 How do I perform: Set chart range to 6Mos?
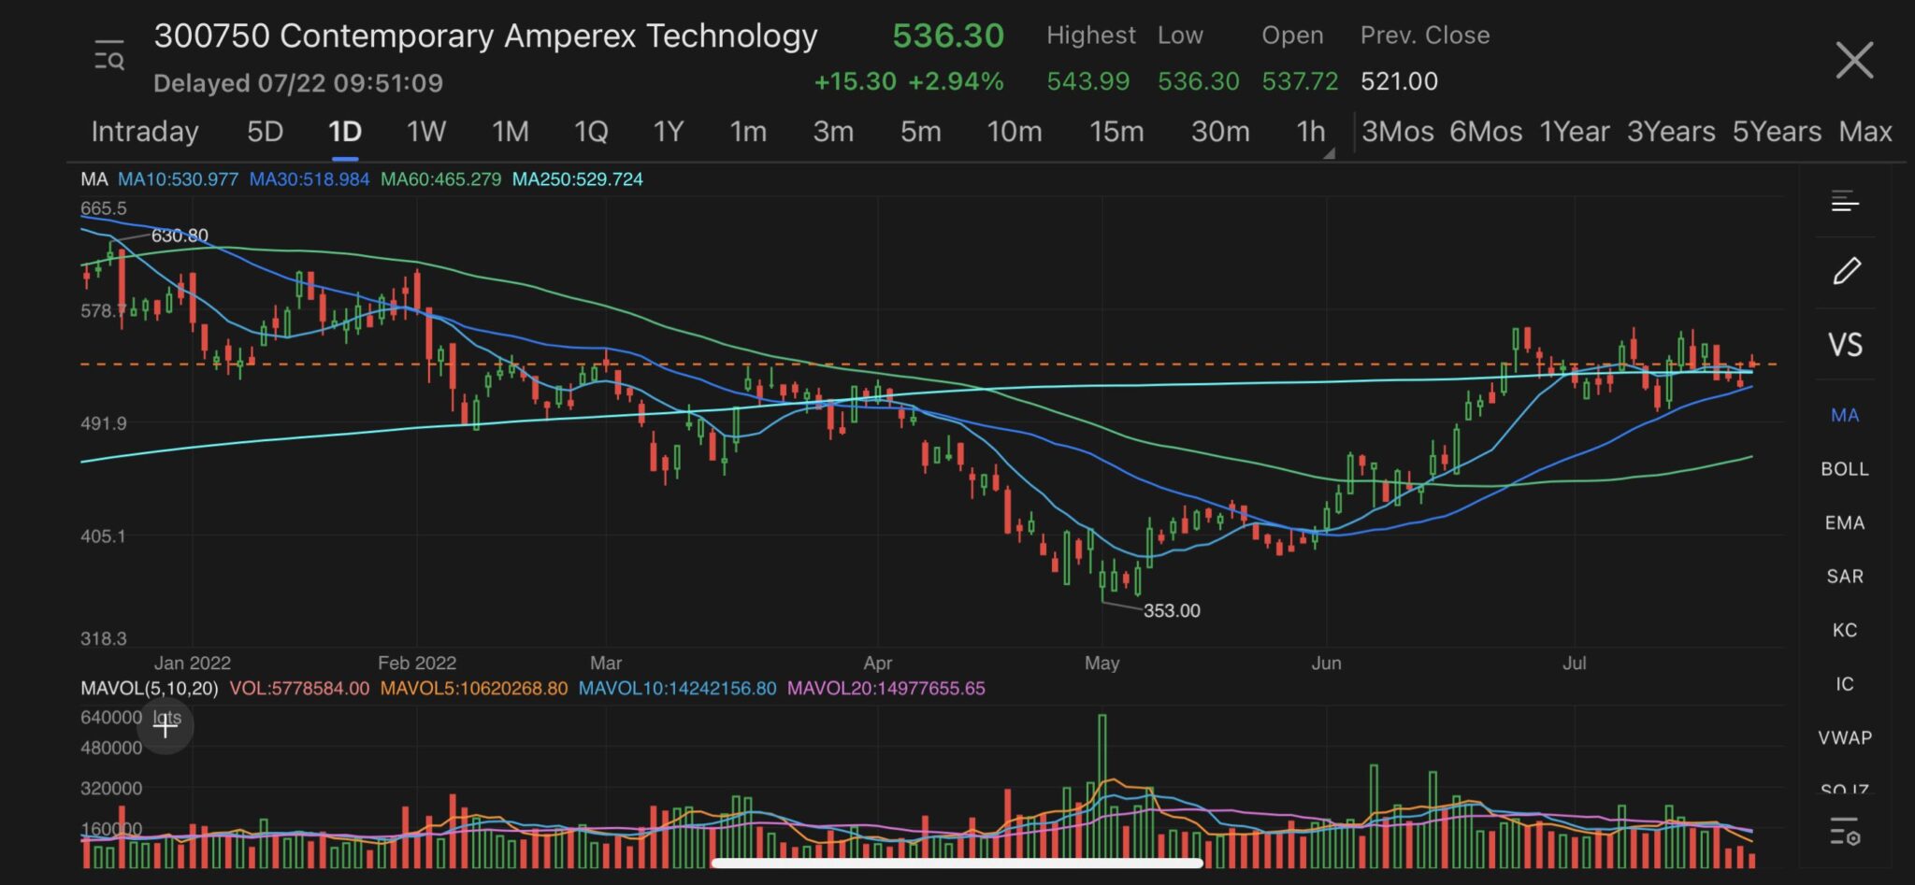click(1486, 132)
